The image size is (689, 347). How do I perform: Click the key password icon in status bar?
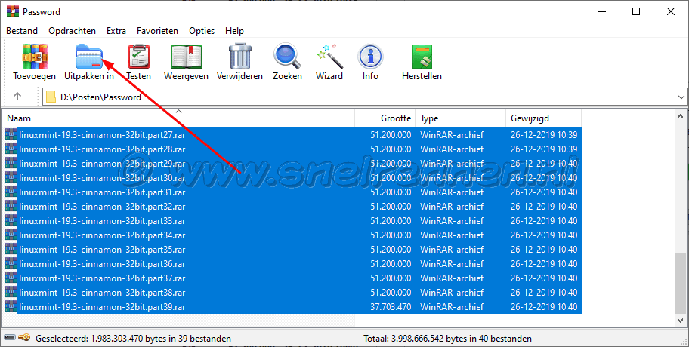point(24,338)
